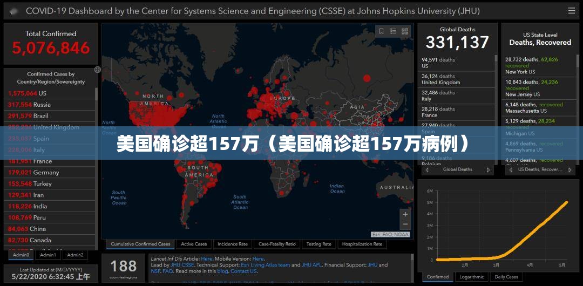
Task: Switch to Incidence Rate tab
Action: (x=233, y=244)
